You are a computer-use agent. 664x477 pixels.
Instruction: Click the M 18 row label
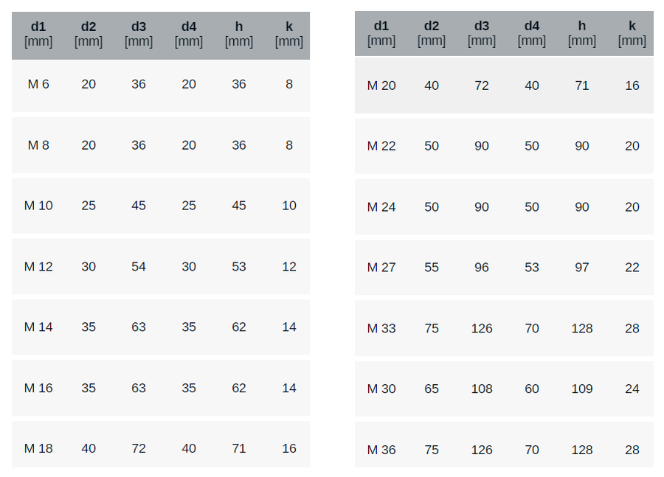tap(38, 448)
